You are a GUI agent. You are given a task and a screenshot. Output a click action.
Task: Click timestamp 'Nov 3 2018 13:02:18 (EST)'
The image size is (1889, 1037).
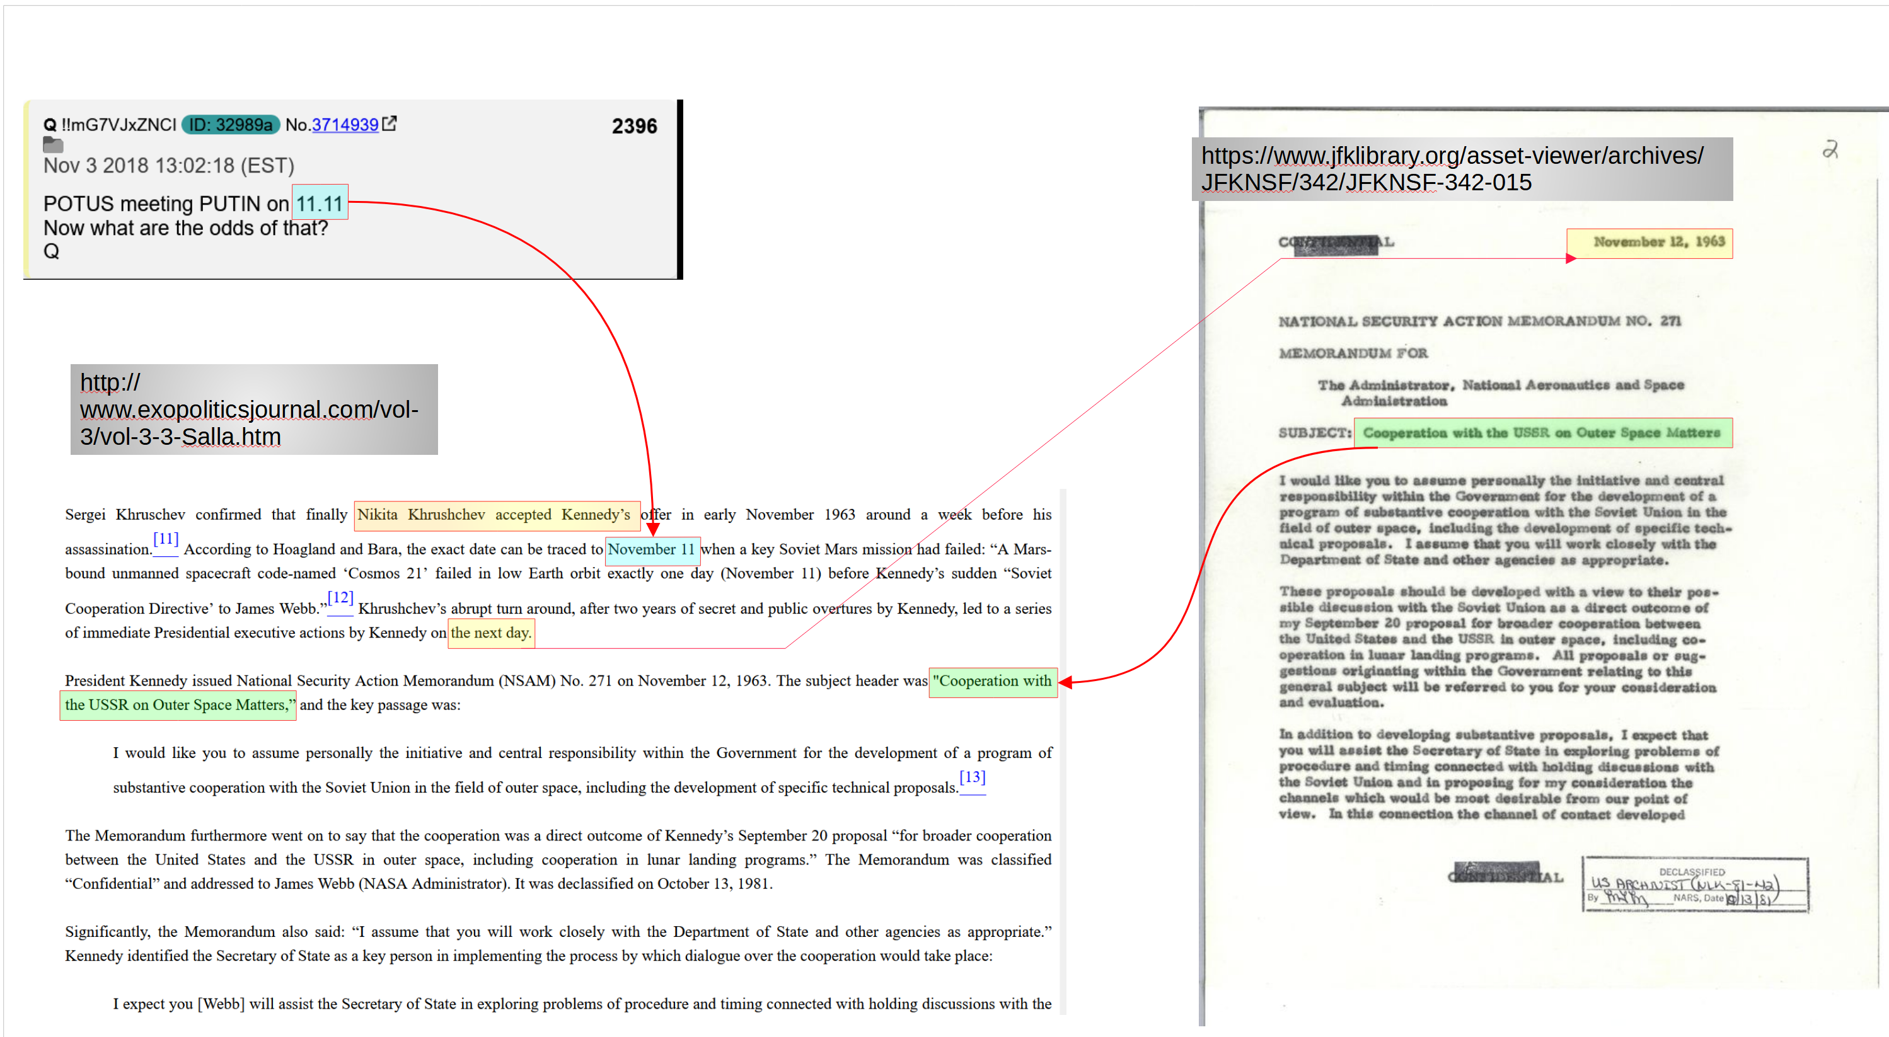(169, 166)
